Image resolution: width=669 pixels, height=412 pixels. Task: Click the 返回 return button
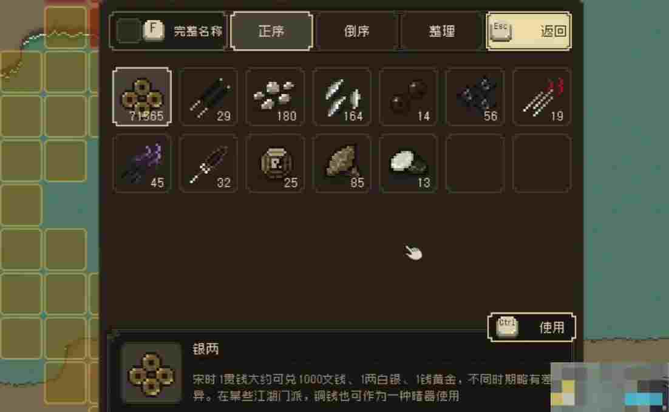pyautogui.click(x=529, y=31)
